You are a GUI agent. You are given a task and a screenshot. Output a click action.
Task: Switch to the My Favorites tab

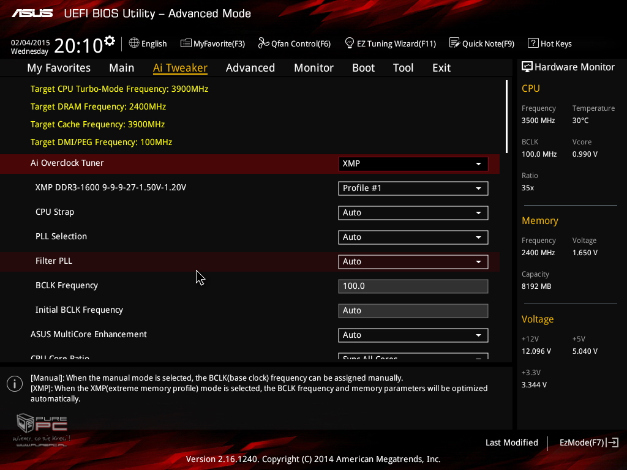59,68
